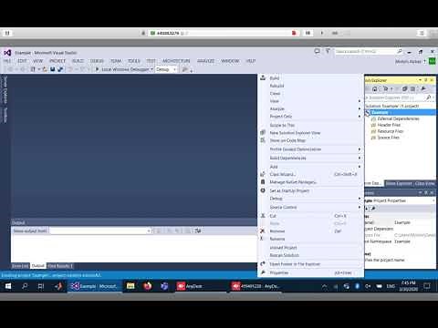Screen dimensions: 438x328
Task: Expand the Add submenu arrow
Action: click(x=360, y=167)
